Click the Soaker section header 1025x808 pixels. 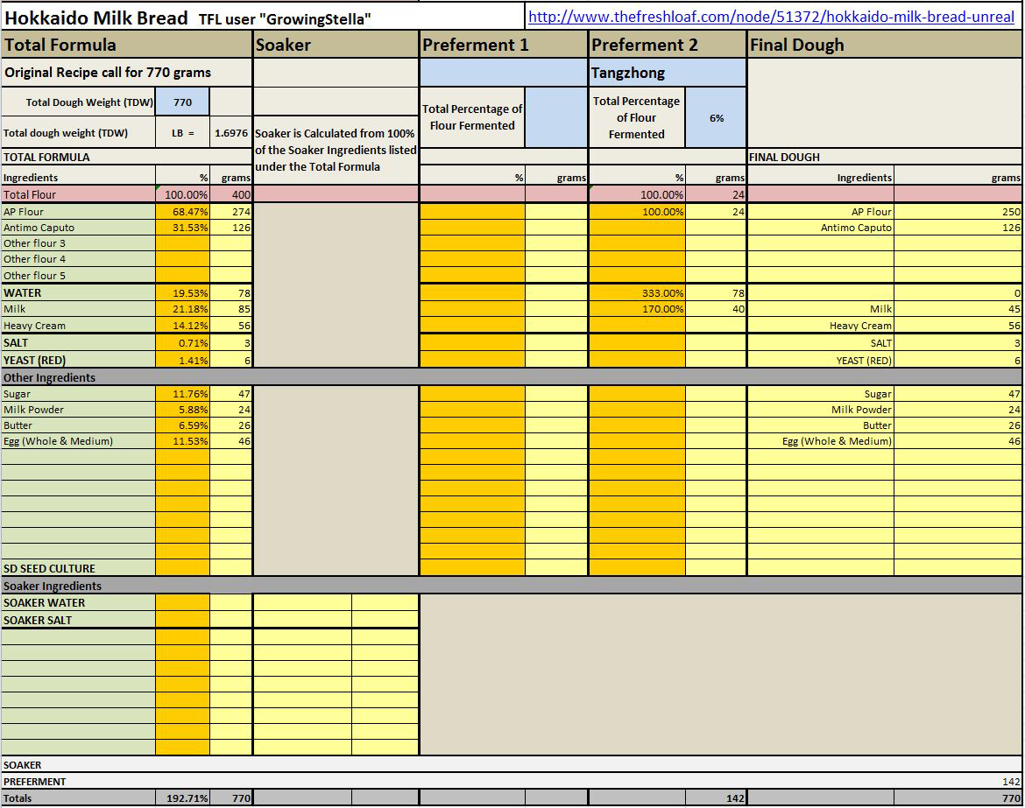point(336,45)
